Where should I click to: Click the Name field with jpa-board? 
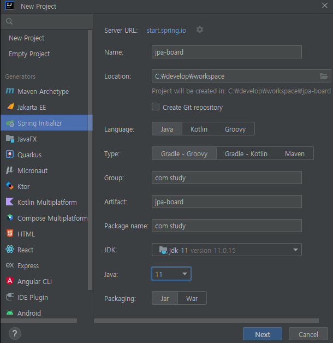click(227, 52)
